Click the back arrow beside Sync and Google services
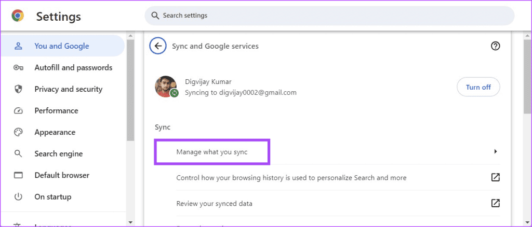 tap(158, 46)
